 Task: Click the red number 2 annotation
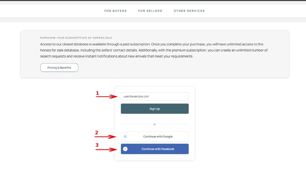(x=96, y=133)
